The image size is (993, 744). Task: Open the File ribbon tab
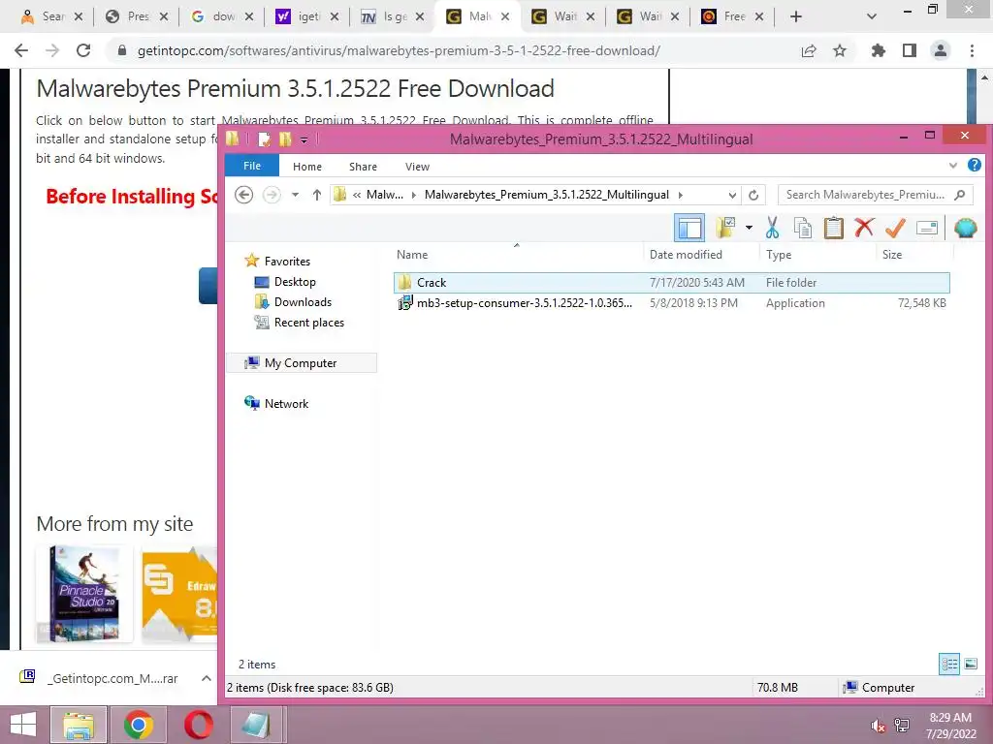click(252, 166)
